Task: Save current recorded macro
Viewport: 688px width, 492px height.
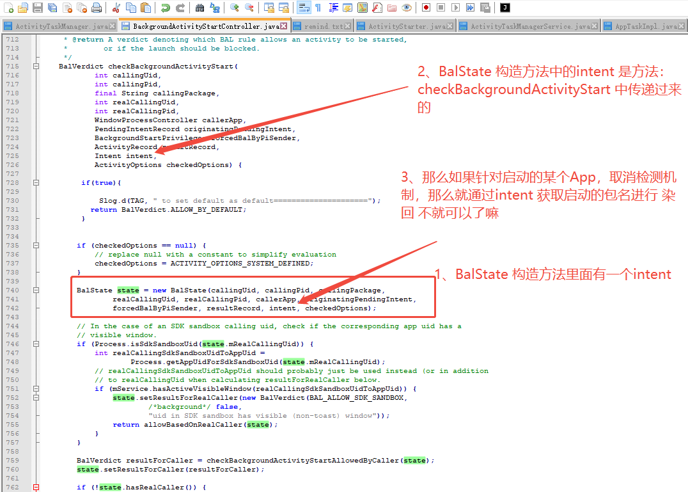Action: tap(485, 8)
